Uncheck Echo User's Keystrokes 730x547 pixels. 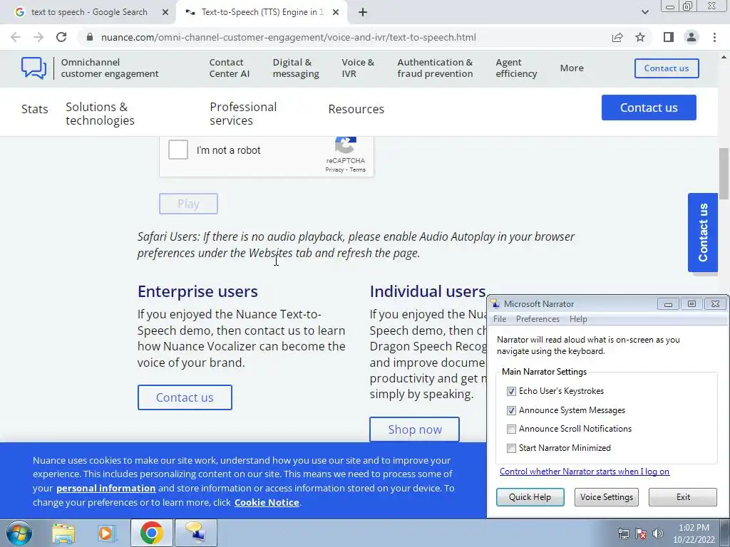pos(511,391)
